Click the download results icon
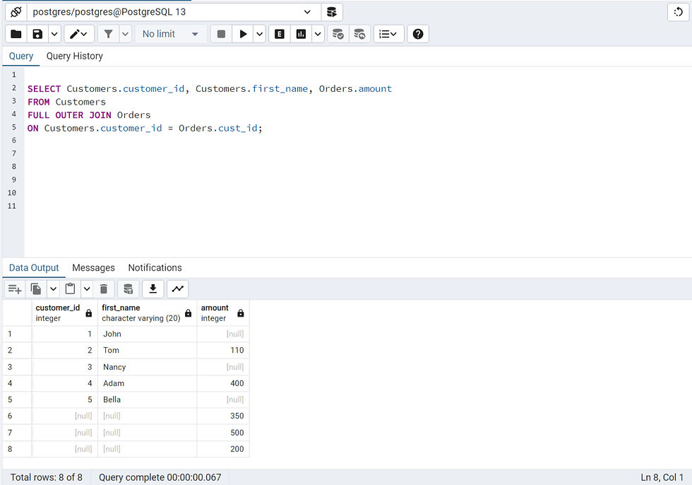692x485 pixels. pyautogui.click(x=153, y=289)
